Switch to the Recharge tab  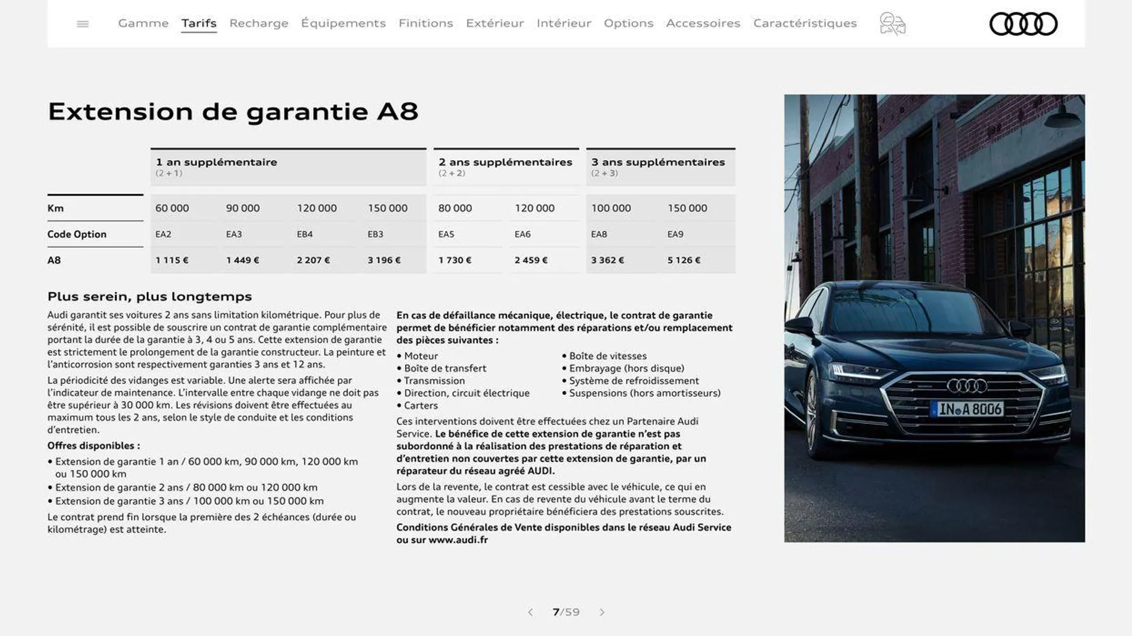click(x=259, y=23)
